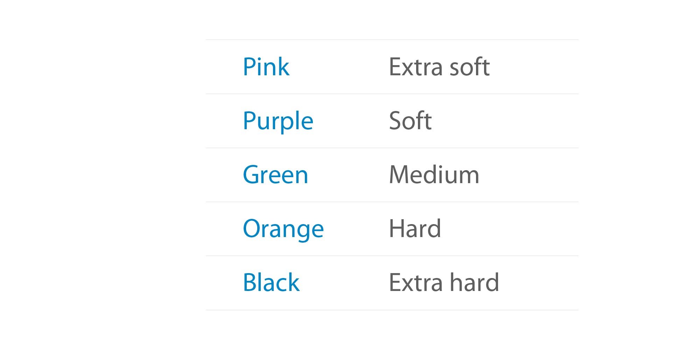Select the Soft label
Image resolution: width=700 pixels, height=354 pixels.
coord(410,120)
